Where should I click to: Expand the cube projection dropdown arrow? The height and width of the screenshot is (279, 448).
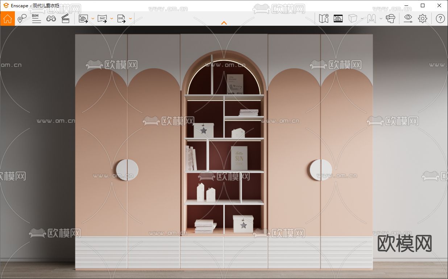click(362, 19)
